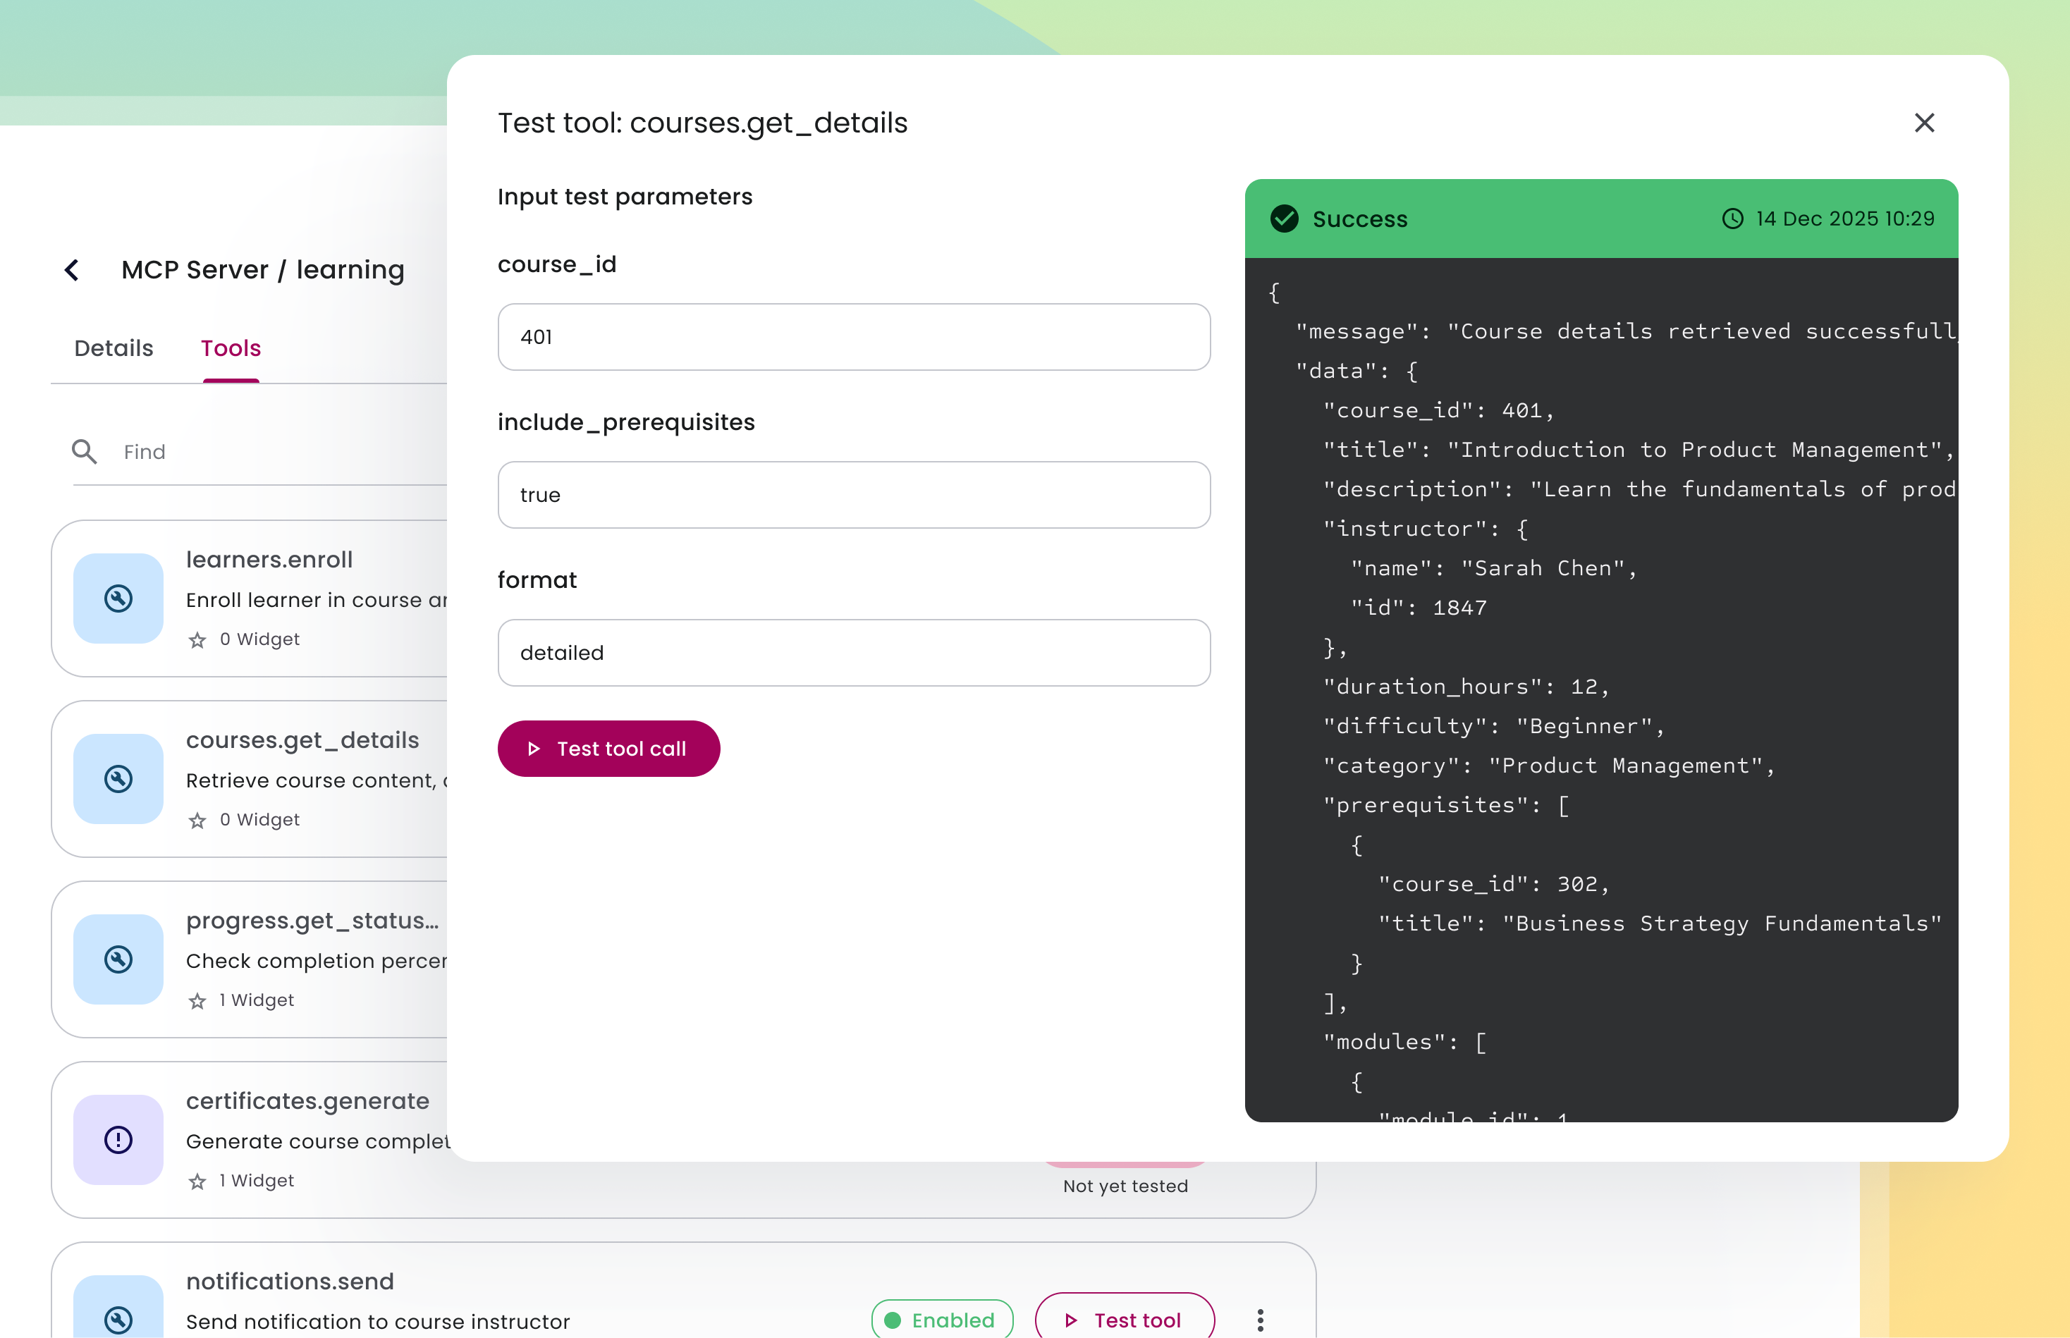Switch to the Details tab
The height and width of the screenshot is (1338, 2070).
point(114,348)
